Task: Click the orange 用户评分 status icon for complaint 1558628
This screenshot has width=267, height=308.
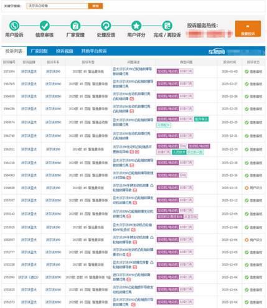Action: coord(246,188)
